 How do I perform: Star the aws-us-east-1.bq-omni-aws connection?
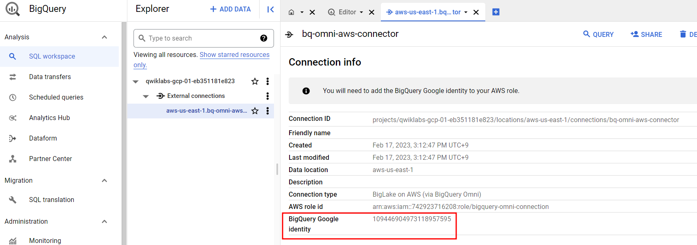(255, 111)
